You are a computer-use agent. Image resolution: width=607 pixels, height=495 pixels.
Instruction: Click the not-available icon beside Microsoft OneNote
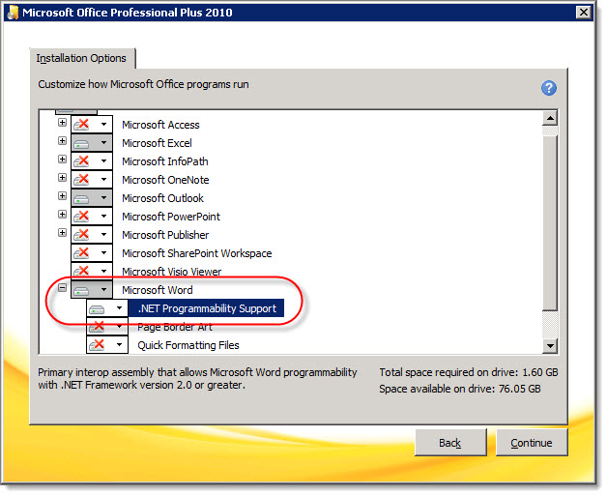tap(82, 180)
